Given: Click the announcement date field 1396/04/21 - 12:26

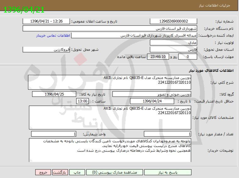Looking at the screenshot, I should pyautogui.click(x=46, y=21).
